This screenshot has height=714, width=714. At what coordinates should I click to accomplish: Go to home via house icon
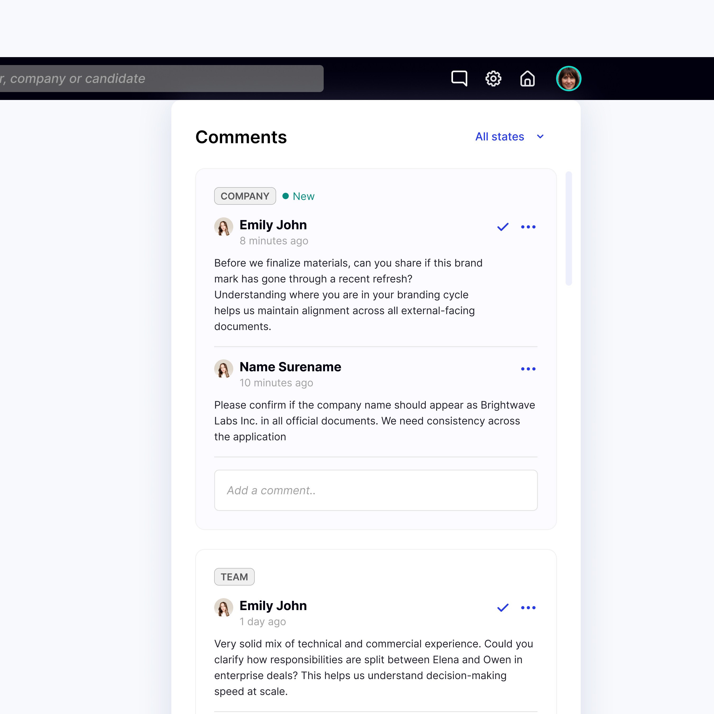(527, 78)
